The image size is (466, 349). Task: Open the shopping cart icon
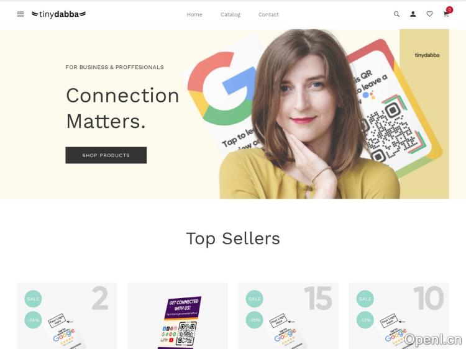pos(446,14)
